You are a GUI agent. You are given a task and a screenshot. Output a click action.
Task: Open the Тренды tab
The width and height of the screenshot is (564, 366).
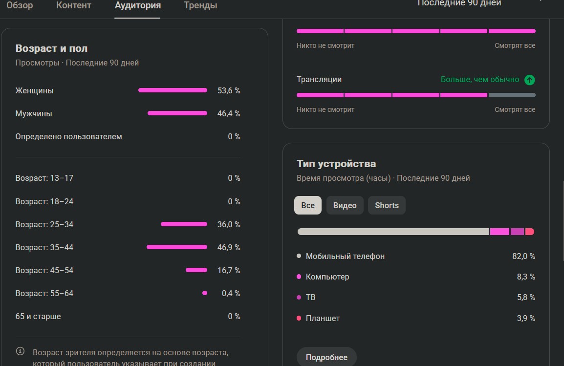(200, 6)
